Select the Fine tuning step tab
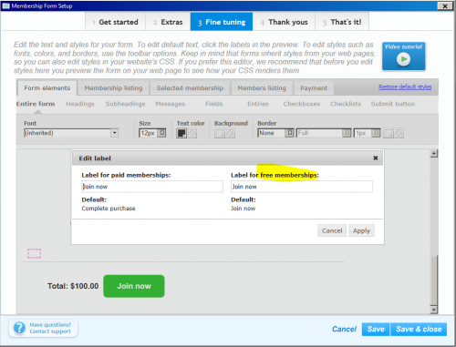The height and width of the screenshot is (347, 456). point(222,22)
